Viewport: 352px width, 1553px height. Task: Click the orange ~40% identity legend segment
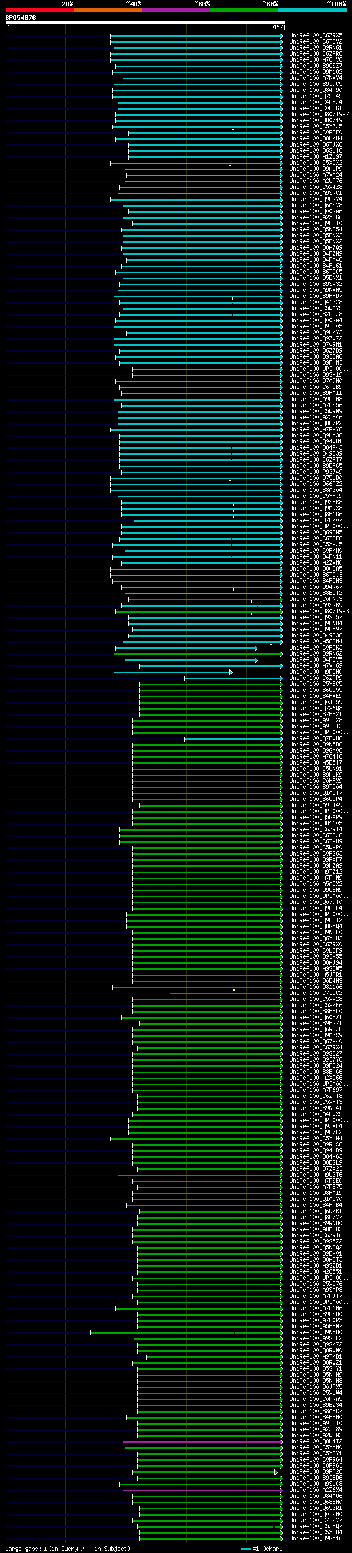coord(108,10)
